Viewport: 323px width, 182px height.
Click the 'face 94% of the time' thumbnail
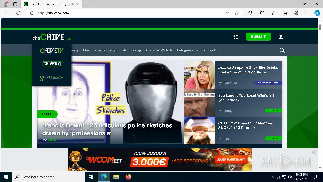pos(199,103)
